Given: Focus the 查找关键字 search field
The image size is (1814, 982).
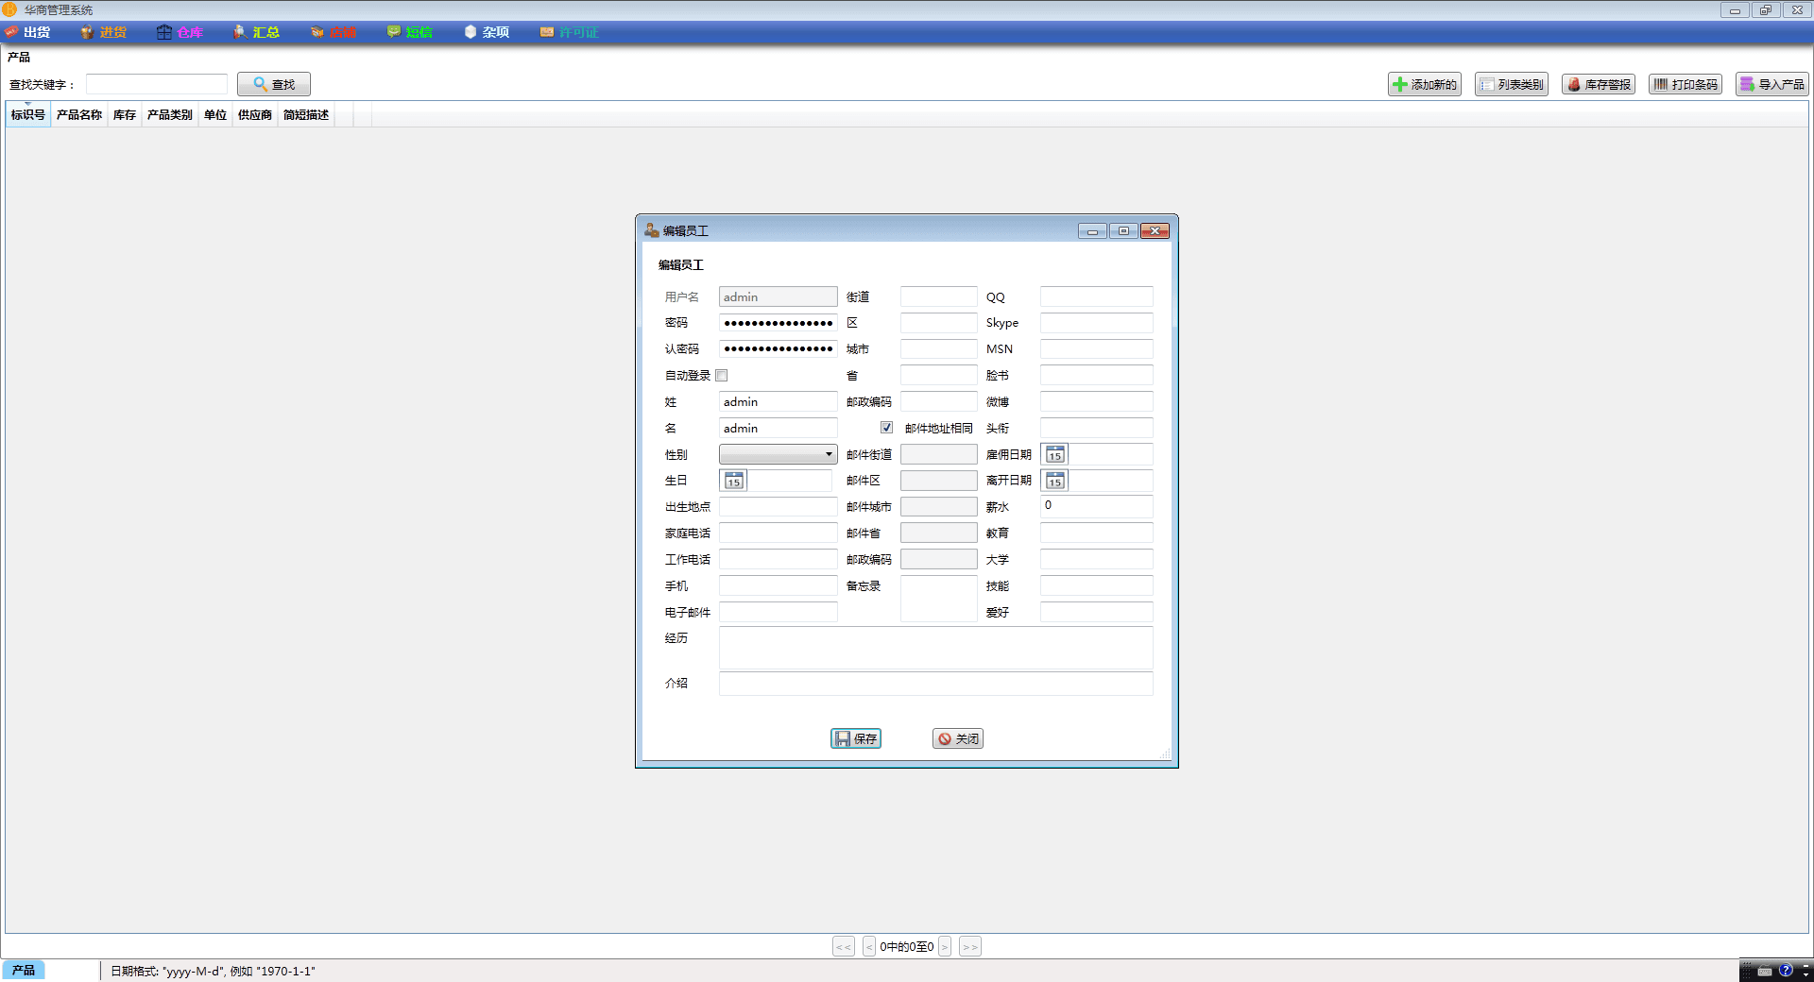Looking at the screenshot, I should tap(157, 84).
